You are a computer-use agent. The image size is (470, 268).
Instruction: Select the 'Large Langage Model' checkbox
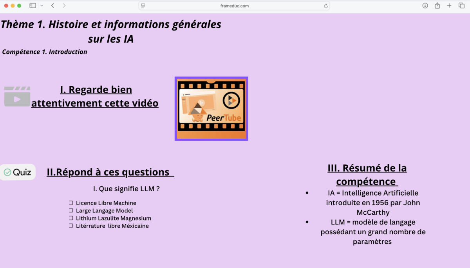[x=71, y=211]
